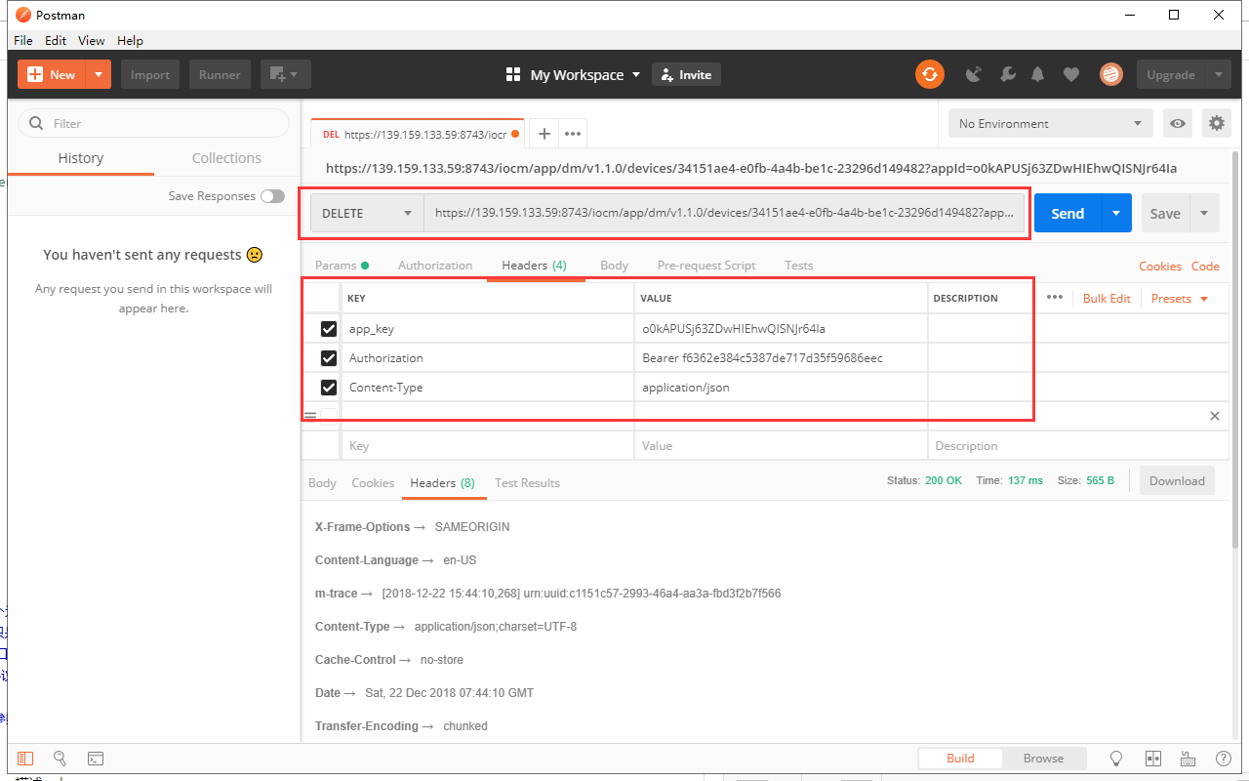Viewport: 1249px width, 781px height.
Task: Open the request Tests tab
Action: click(x=799, y=266)
